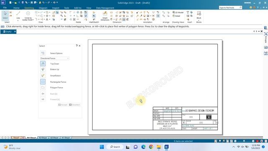
Task: Switch to the A1-Sheet tab
Action: click(66, 138)
